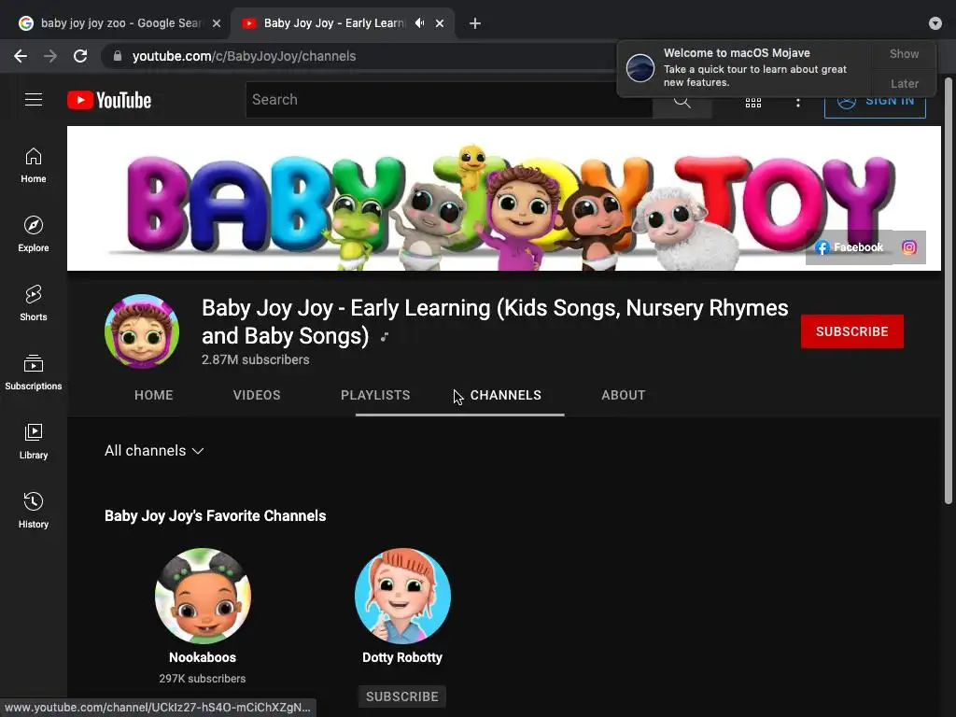Viewport: 956px width, 717px height.
Task: Click the site lock icon
Action: [x=117, y=56]
